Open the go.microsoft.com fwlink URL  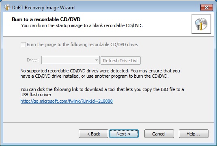pyautogui.click(x=67, y=101)
